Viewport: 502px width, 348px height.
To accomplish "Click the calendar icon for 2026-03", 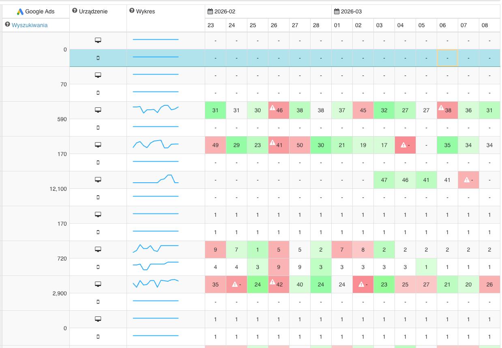I will tap(337, 11).
